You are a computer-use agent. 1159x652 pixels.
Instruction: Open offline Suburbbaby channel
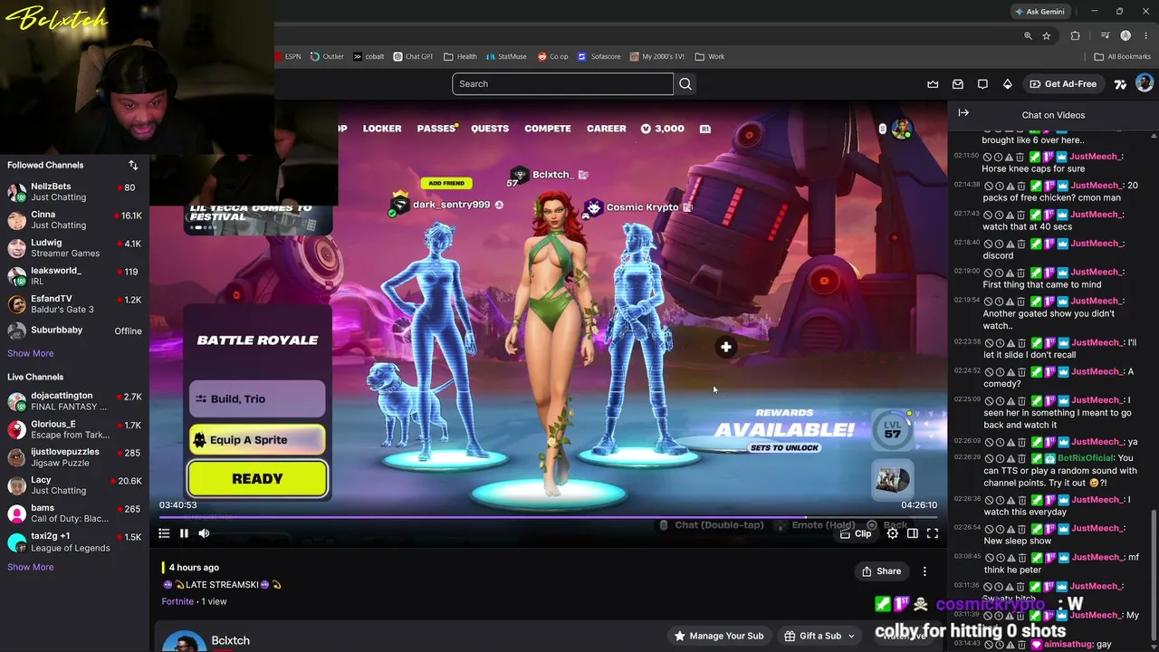pos(74,331)
